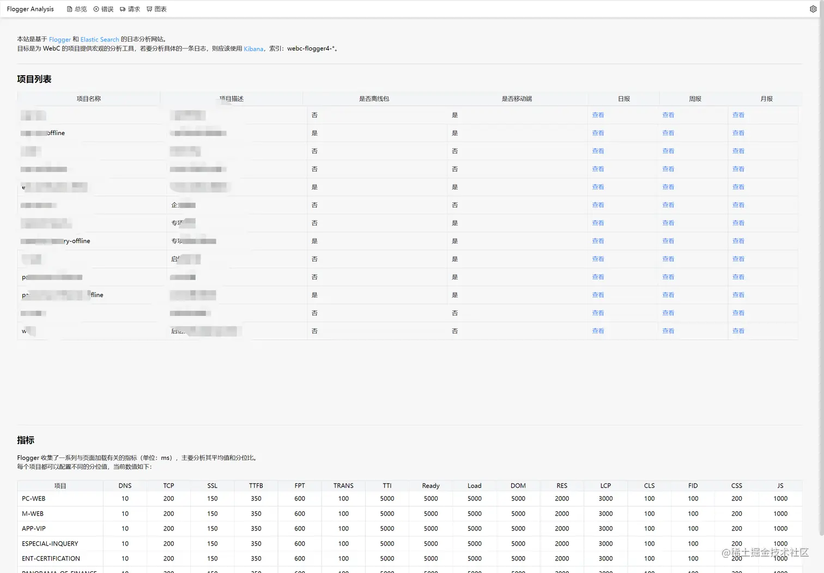
Task: View monthly report for ry-offline project
Action: (x=738, y=241)
